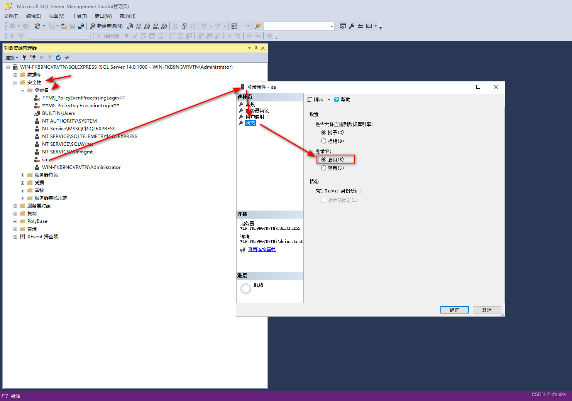Open the 脚本 dropdown arrow
The height and width of the screenshot is (401, 572).
(x=329, y=99)
